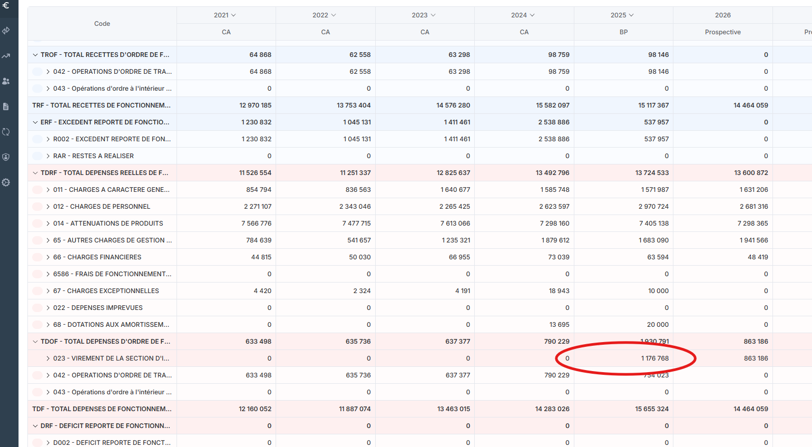Toggle the pill beside 66 - CHARGES FINANCIERES
Screen dimensions: 812x447
point(37,257)
